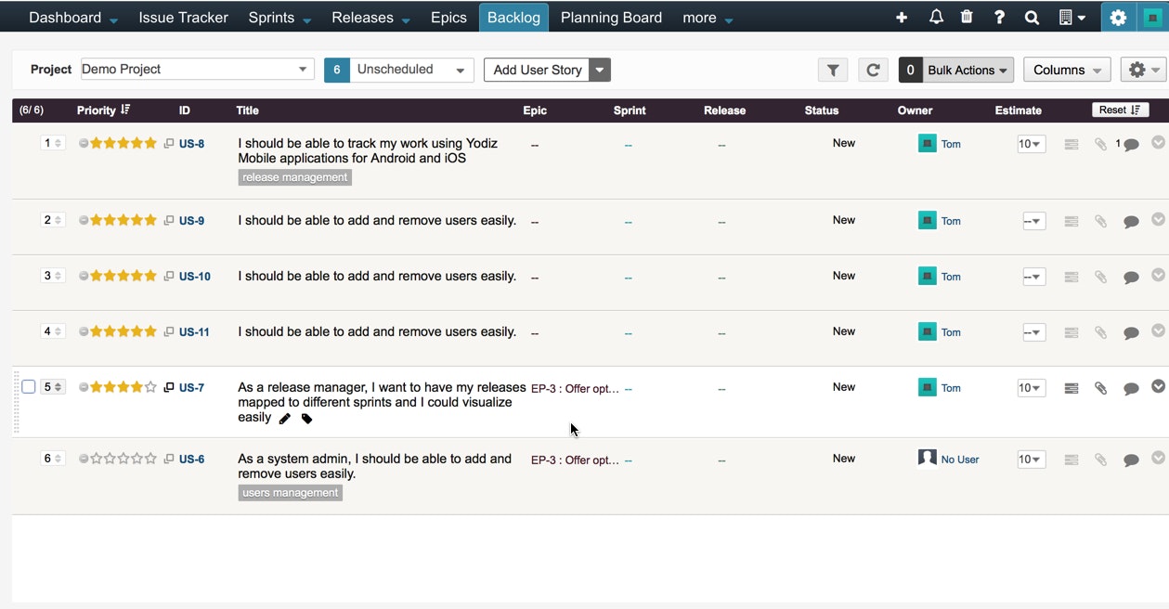Screen dimensions: 1169x609
Task: Click the No User avatar in US-6 row
Action: click(x=927, y=459)
